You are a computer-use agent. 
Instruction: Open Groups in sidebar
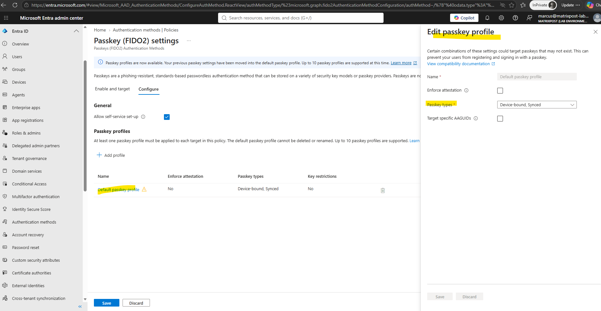point(18,69)
